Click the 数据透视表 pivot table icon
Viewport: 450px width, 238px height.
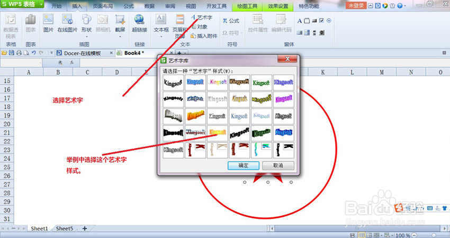pos(11,20)
